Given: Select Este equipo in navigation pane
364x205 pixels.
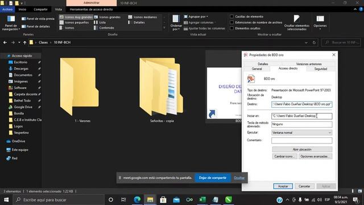Looking at the screenshot, I should [20, 150].
